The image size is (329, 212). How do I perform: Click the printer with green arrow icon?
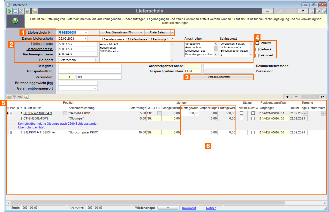click(324, 11)
